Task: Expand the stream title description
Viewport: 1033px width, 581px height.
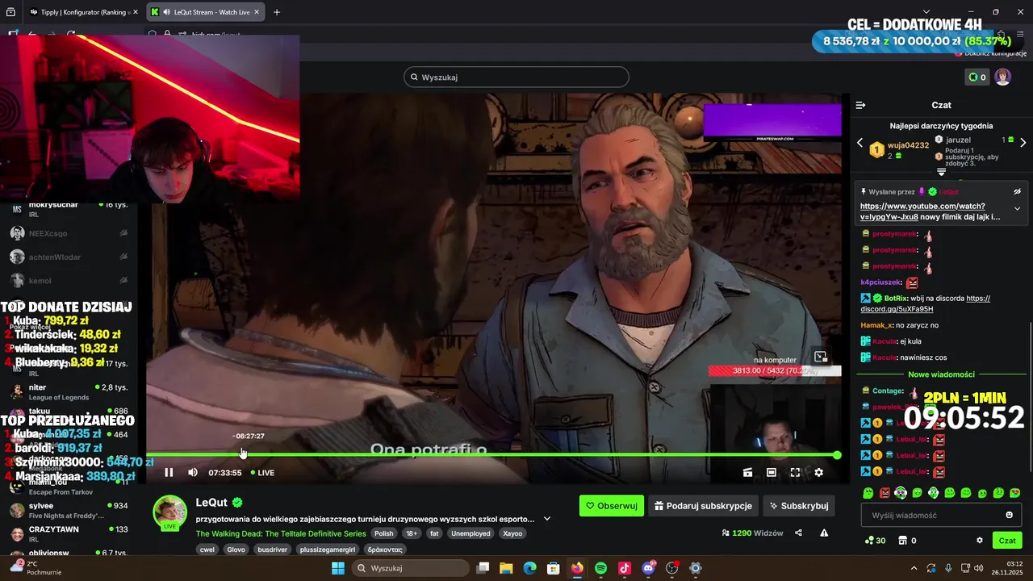Action: tap(547, 519)
